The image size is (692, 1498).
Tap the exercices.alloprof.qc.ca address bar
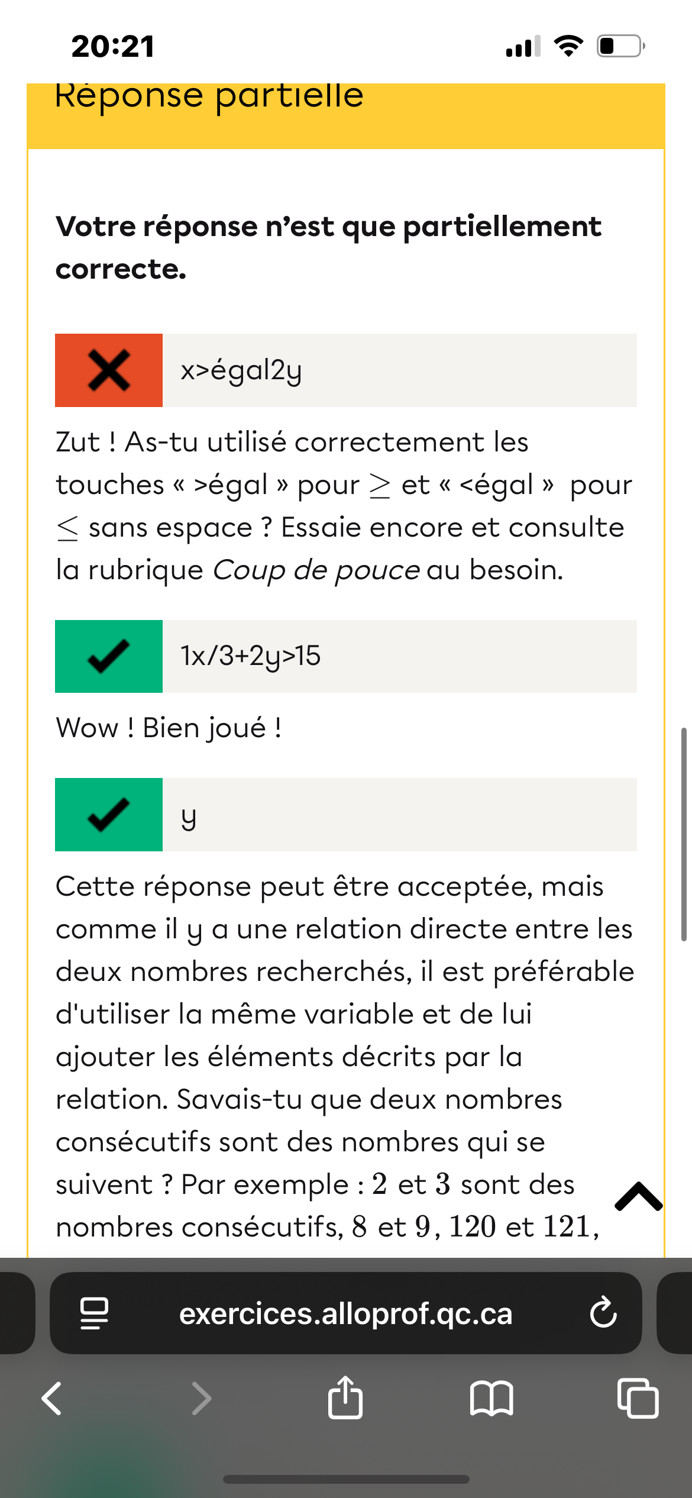pos(345,1313)
